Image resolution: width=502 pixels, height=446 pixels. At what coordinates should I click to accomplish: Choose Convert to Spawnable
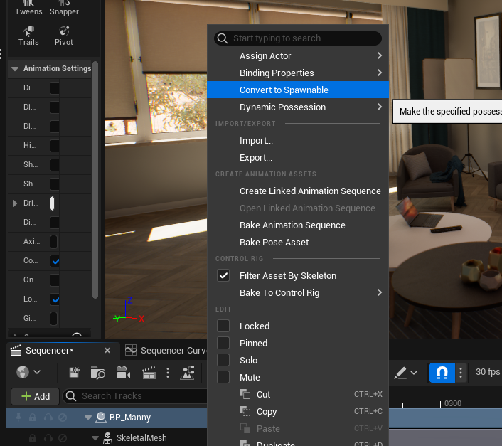click(x=298, y=90)
